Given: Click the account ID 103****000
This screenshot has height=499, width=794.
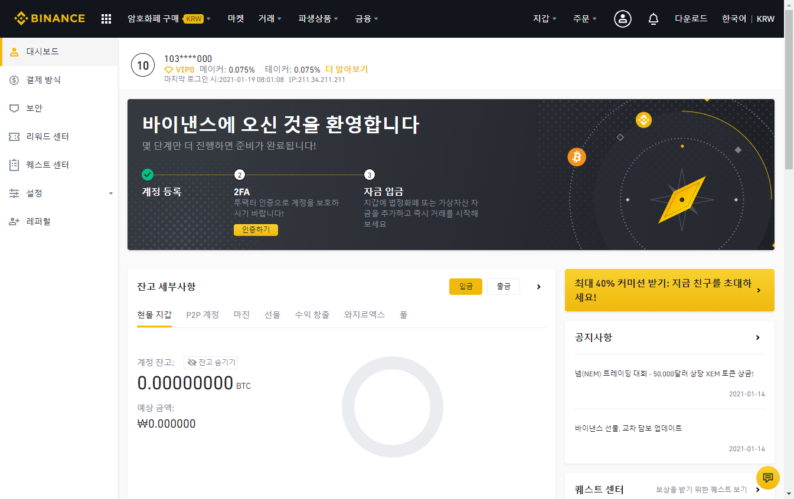Looking at the screenshot, I should pyautogui.click(x=188, y=58).
